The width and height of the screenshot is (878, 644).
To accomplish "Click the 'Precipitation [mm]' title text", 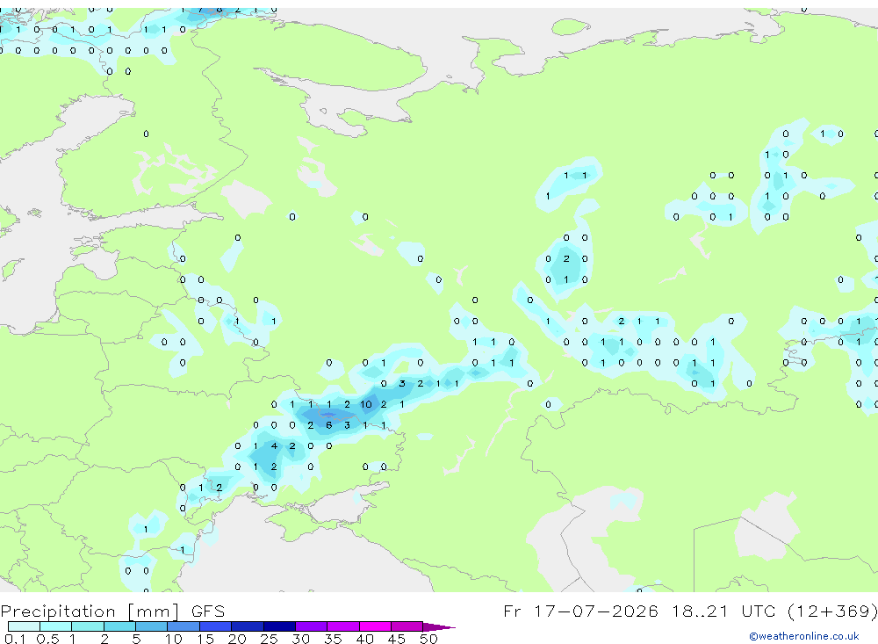I will [x=90, y=611].
